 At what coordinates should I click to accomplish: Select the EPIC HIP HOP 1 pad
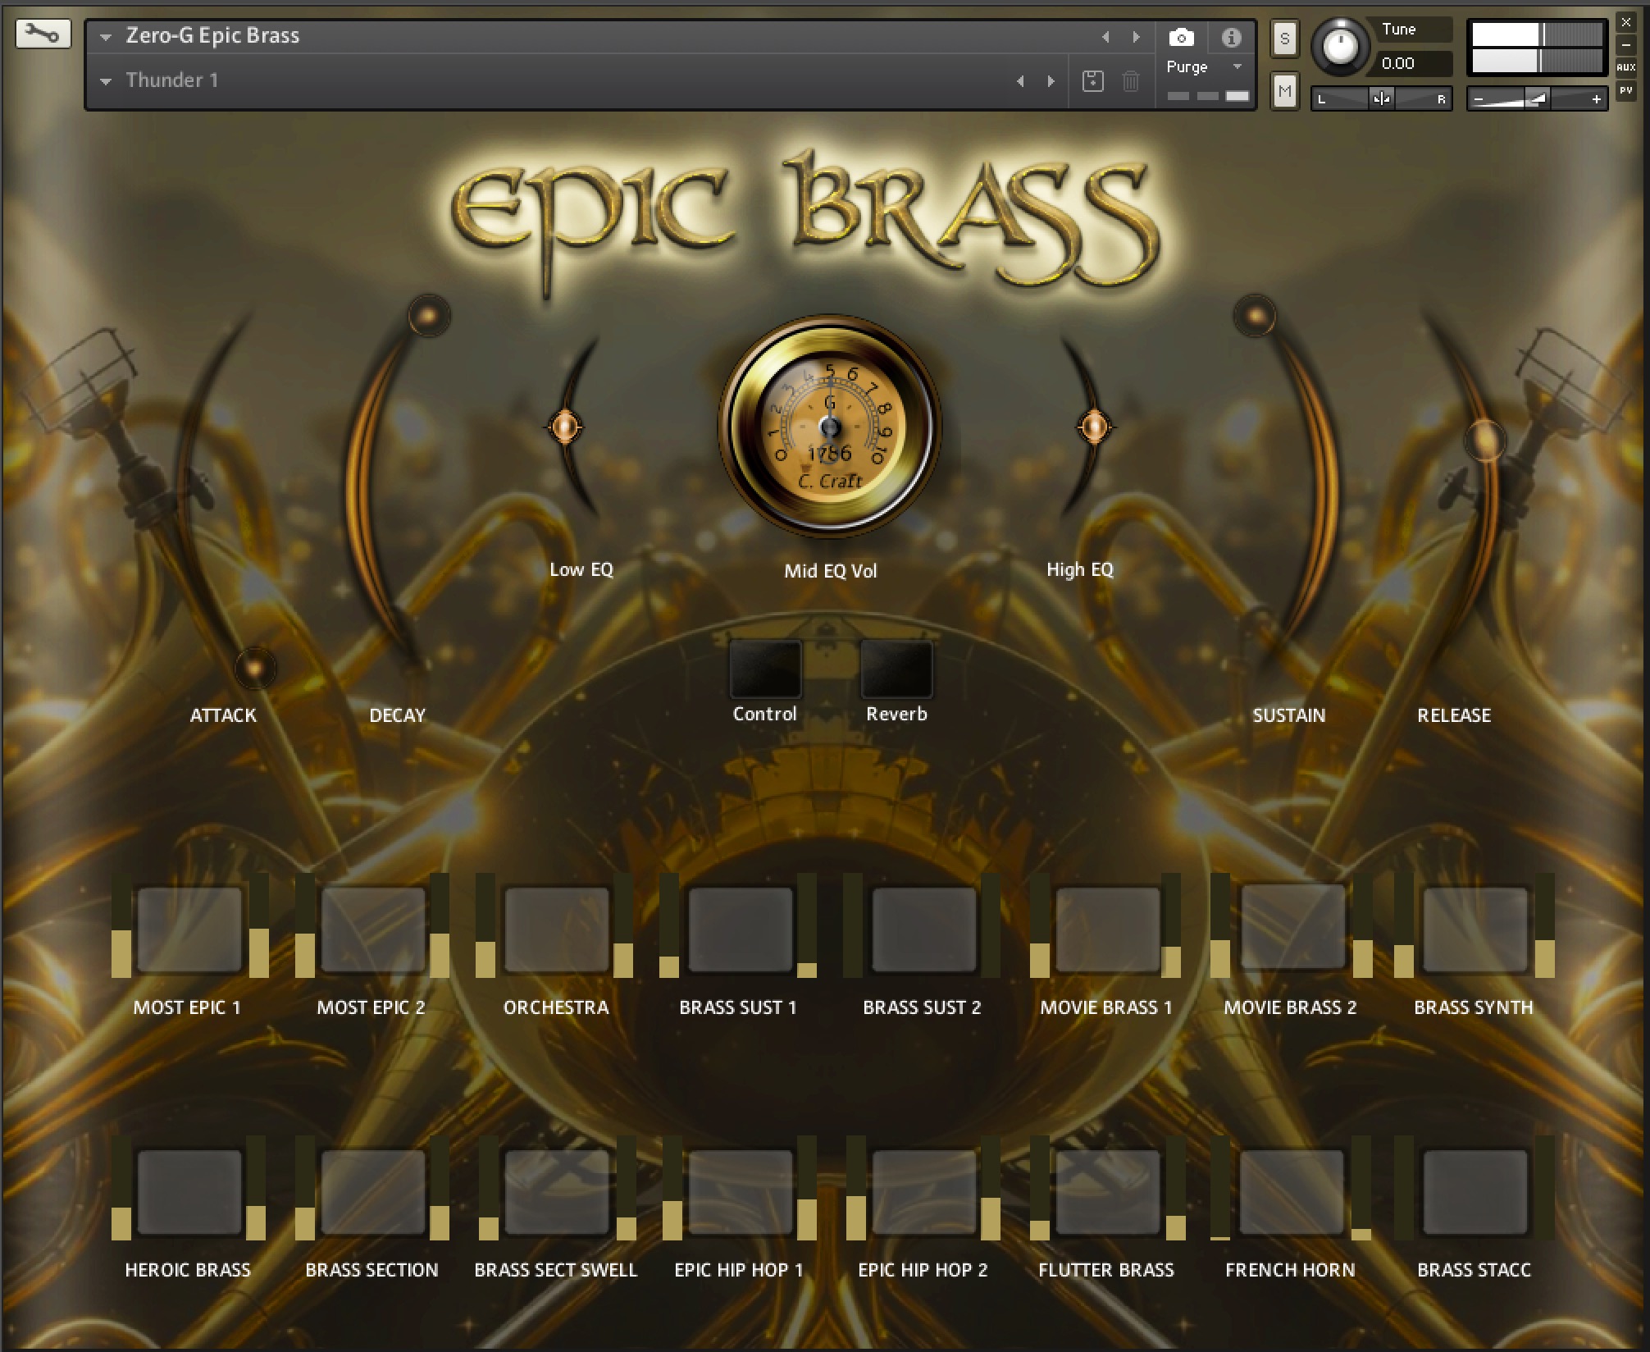741,1192
